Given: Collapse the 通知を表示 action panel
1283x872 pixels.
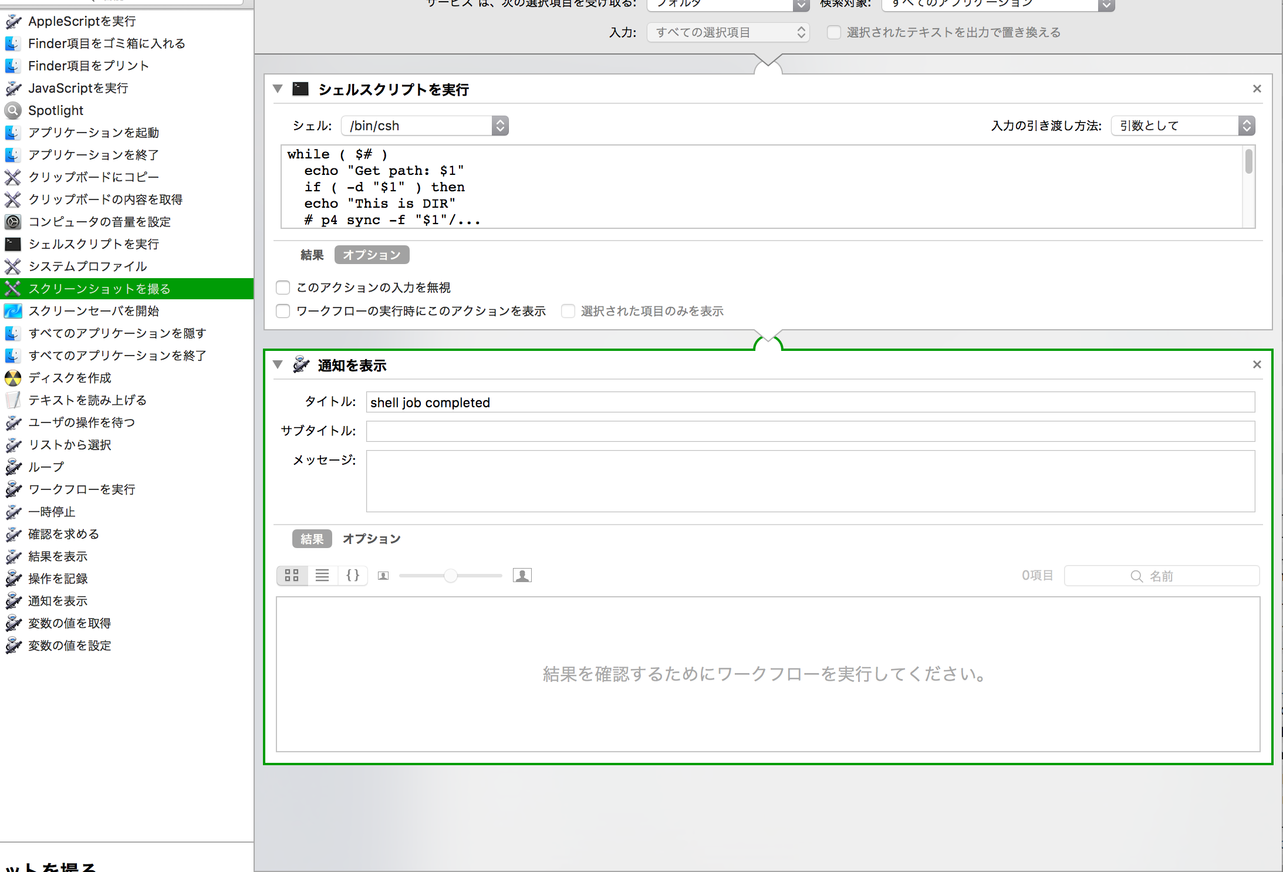Looking at the screenshot, I should 278,364.
